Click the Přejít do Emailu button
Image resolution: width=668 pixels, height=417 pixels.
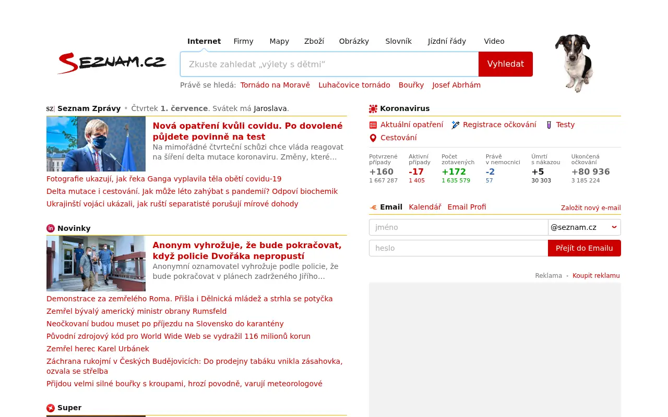point(584,248)
